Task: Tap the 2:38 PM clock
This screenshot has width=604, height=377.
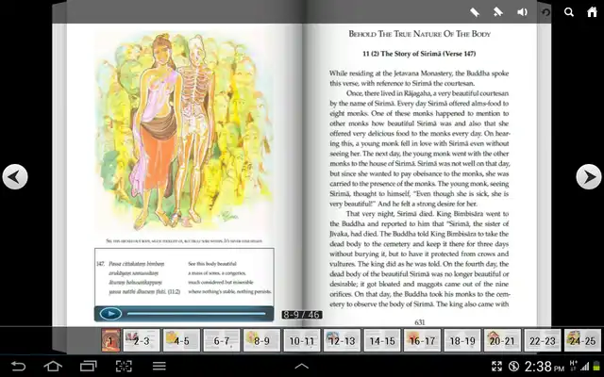Action: point(545,367)
